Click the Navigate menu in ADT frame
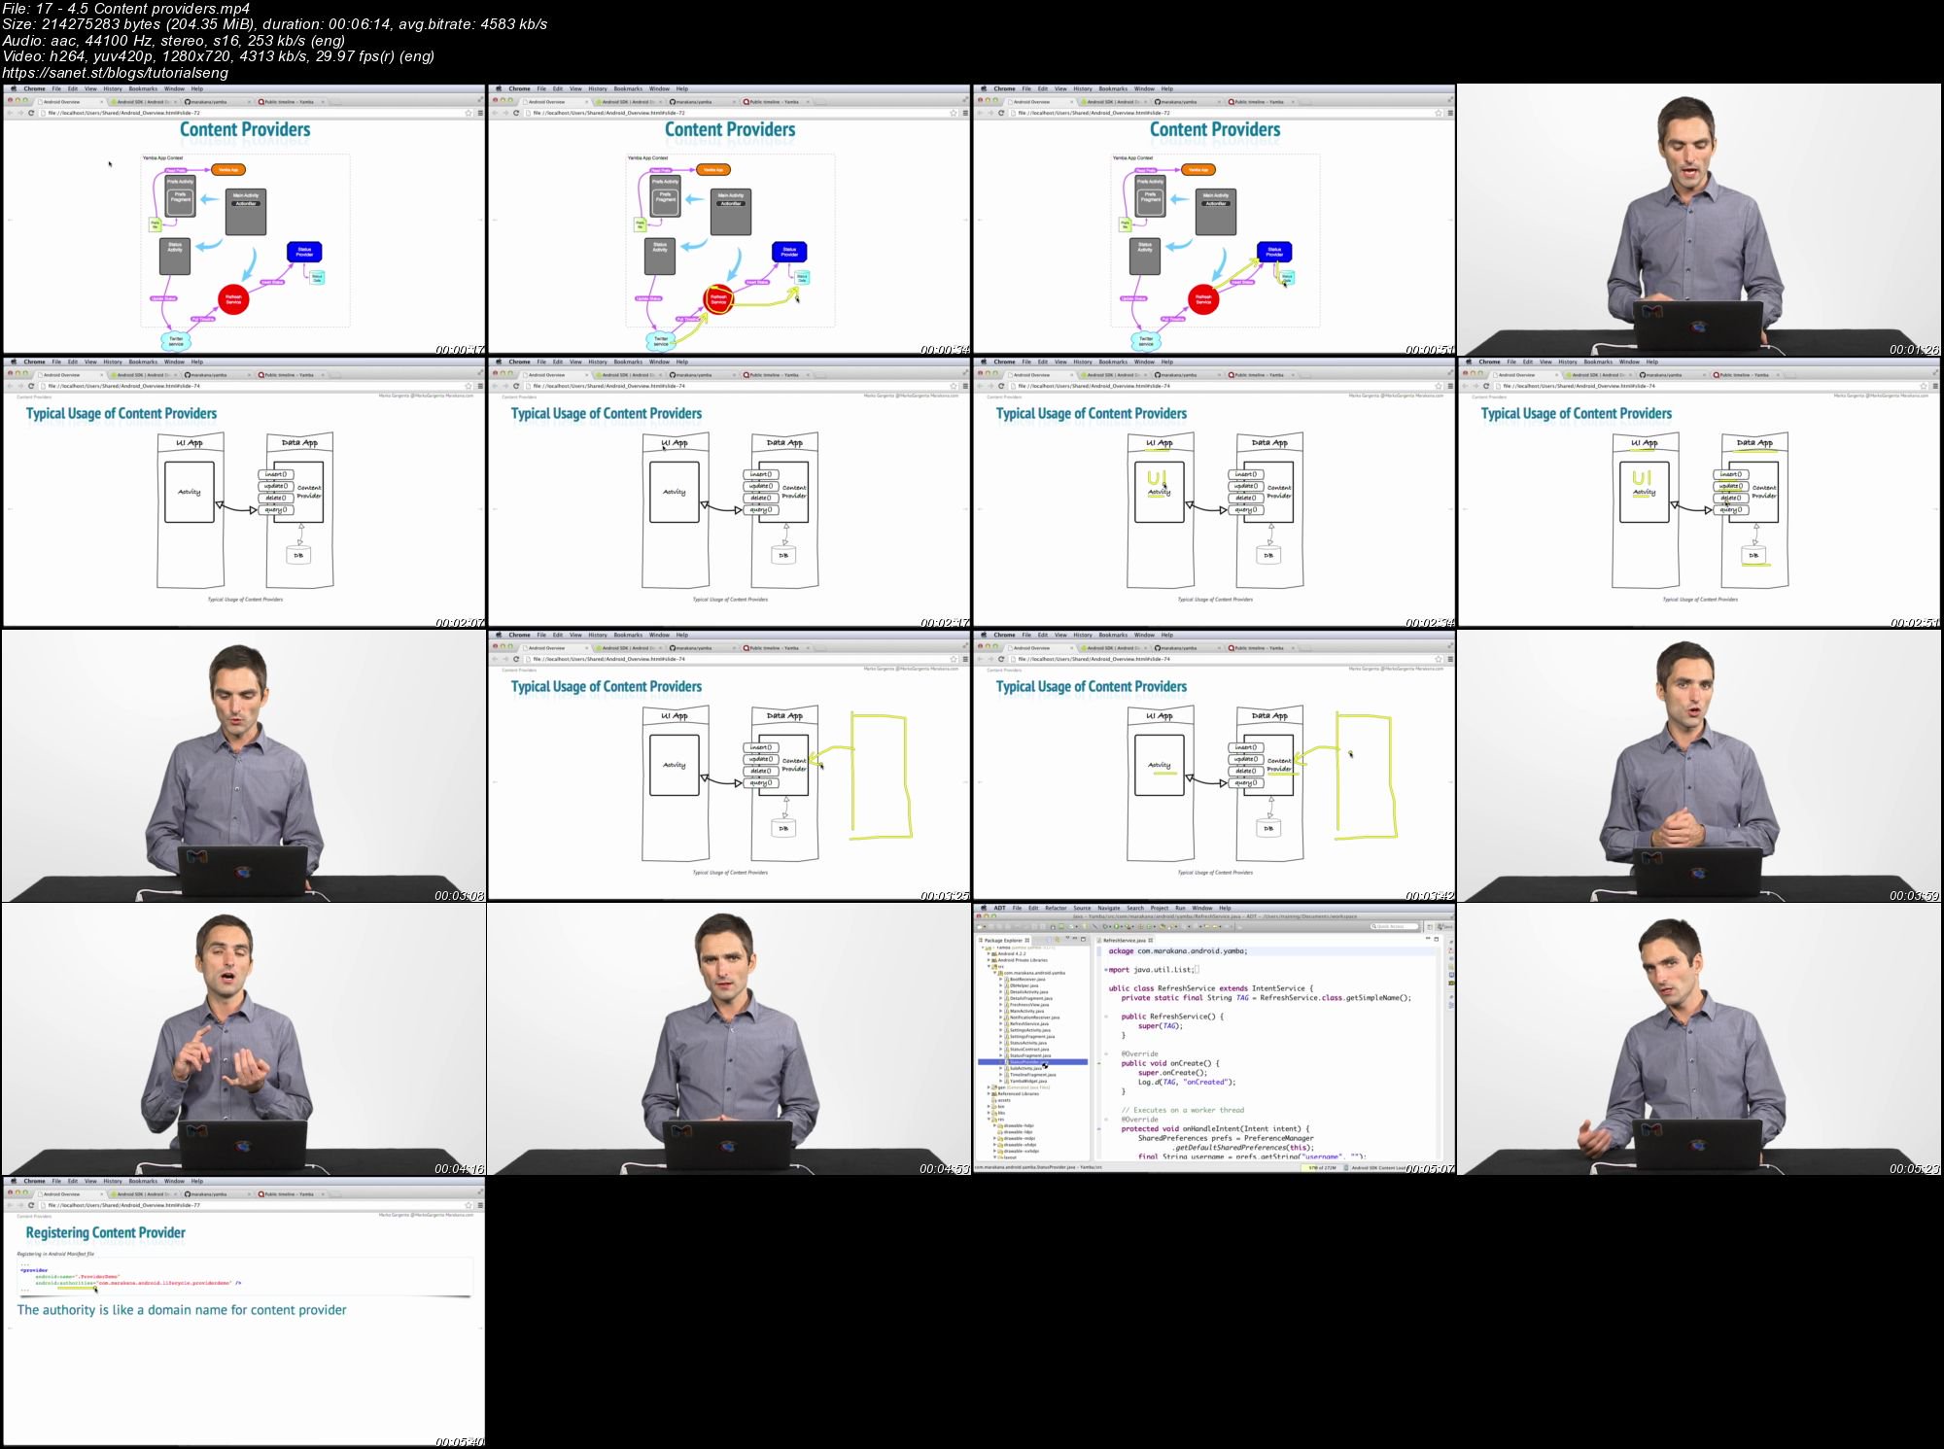The height and width of the screenshot is (1449, 1944). pos(1108,908)
